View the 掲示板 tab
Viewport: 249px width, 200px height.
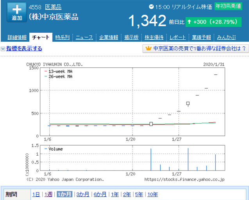[131, 37]
